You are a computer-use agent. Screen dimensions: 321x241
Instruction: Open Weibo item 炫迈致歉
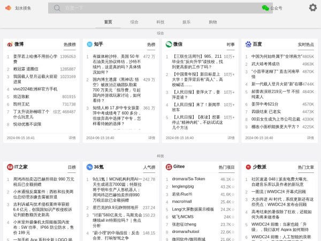pos(21,97)
